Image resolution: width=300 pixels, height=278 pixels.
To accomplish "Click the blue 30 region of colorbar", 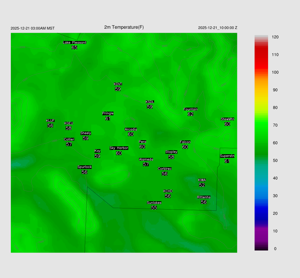I will pyautogui.click(x=261, y=196).
